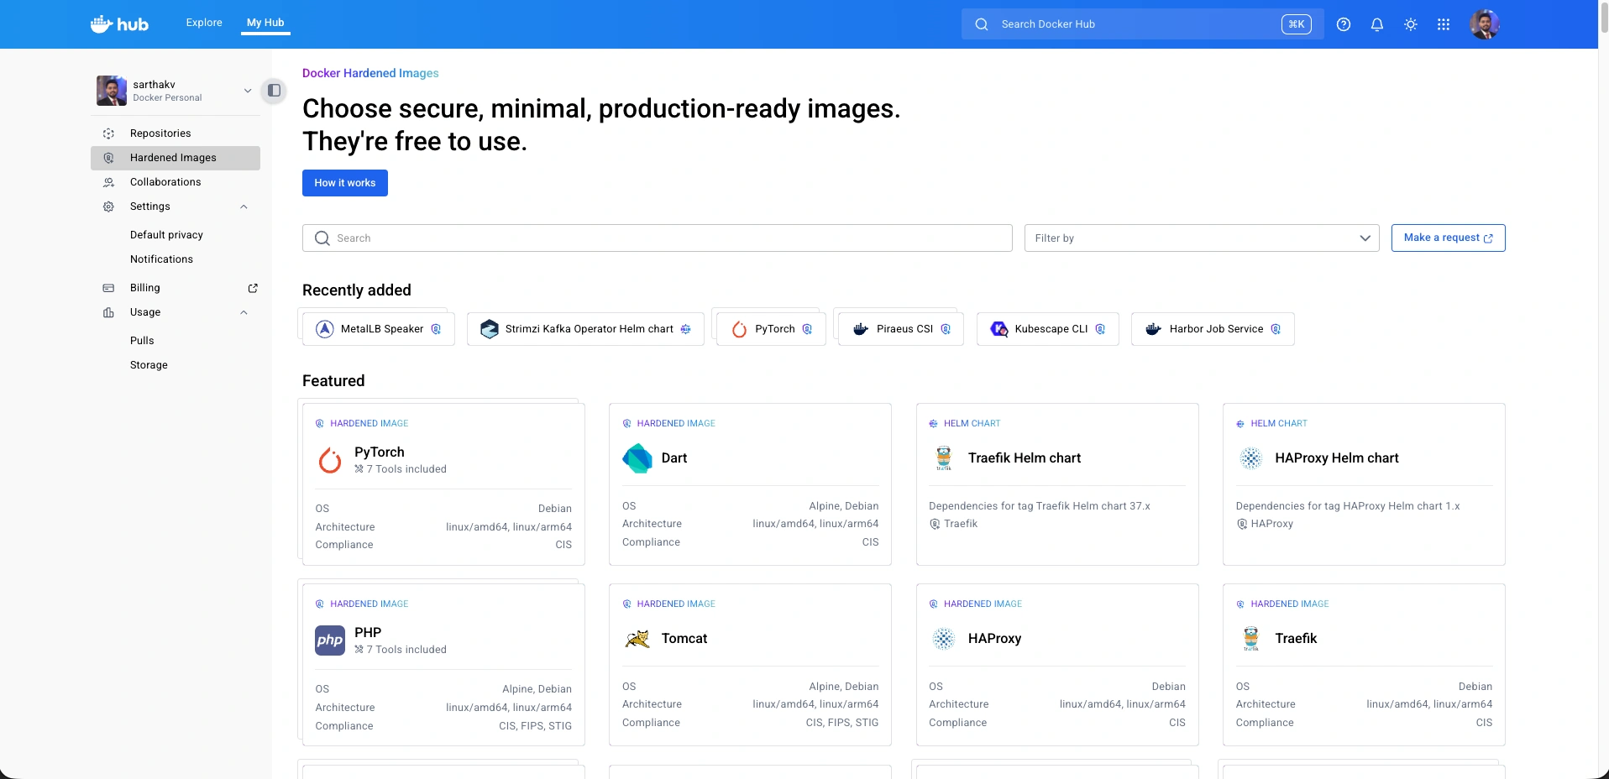1609x779 pixels.
Task: Switch to the Explore tab
Action: pos(204,23)
